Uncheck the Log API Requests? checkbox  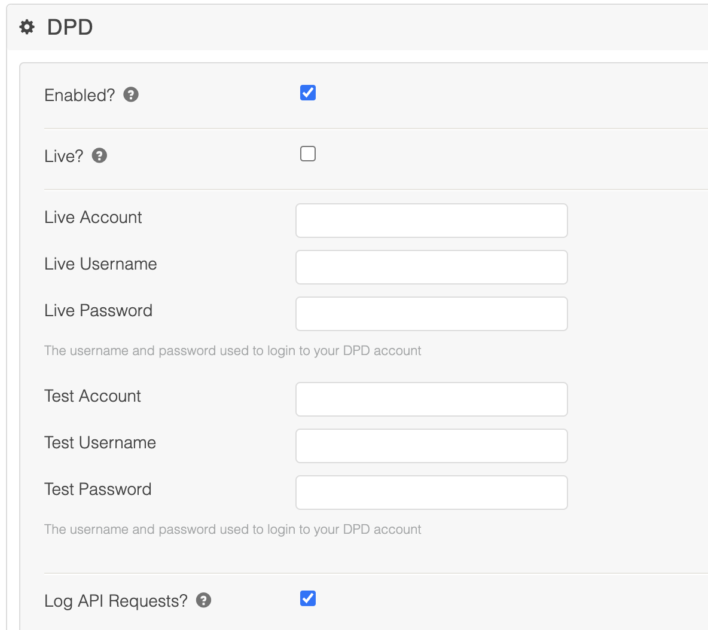click(x=308, y=598)
